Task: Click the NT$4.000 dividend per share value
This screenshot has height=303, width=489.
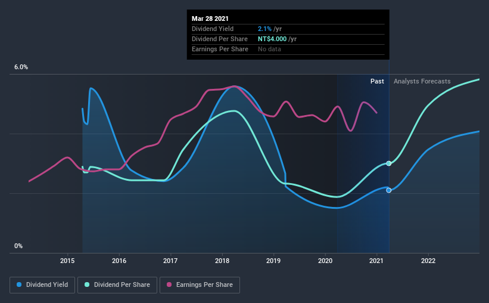Action: [x=272, y=39]
